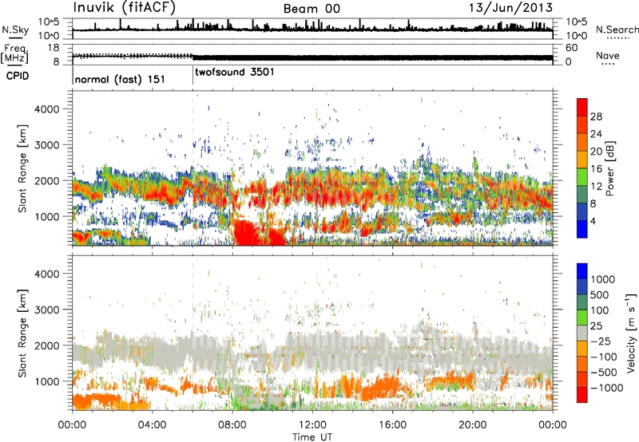Click the 'Power [dB]' color bar label
639x442 pixels.
[x=609, y=168]
